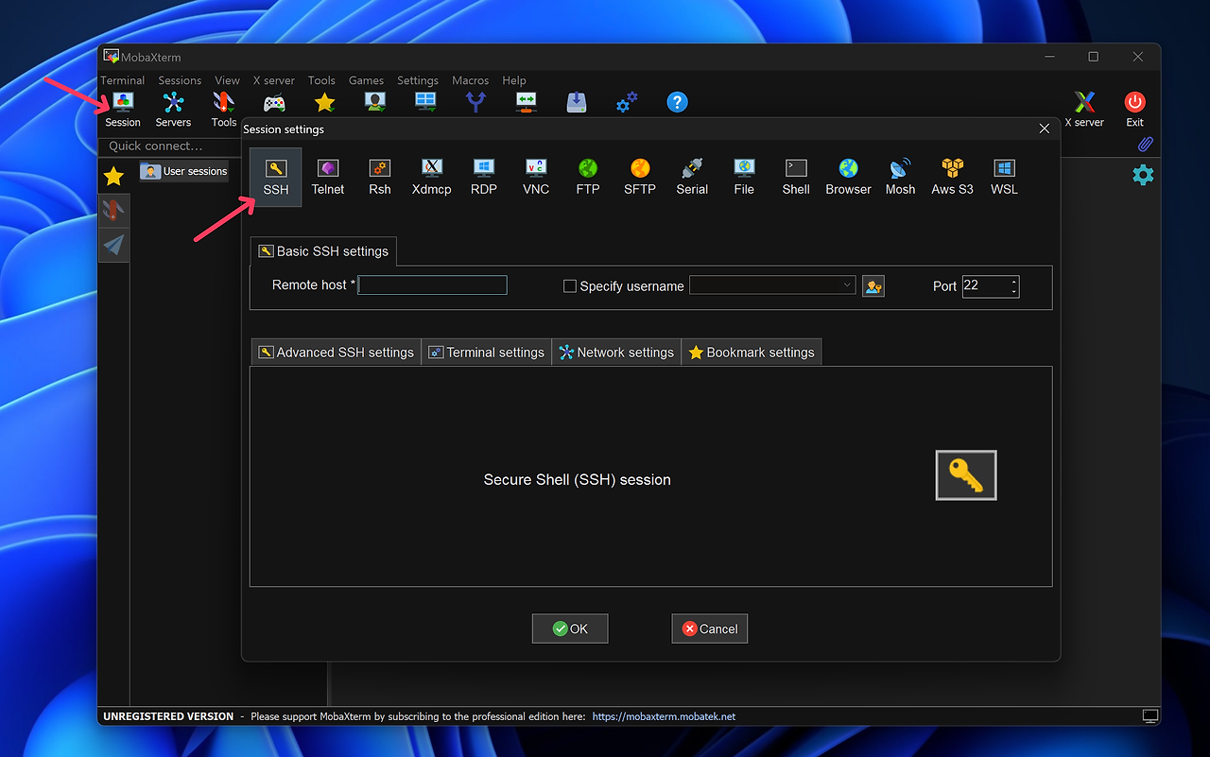This screenshot has width=1210, height=757.
Task: Open the Advanced SSH settings tab
Action: [x=336, y=353]
